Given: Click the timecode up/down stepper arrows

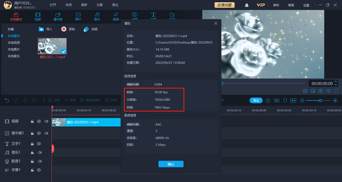Looking at the screenshot, I should point(336,83).
